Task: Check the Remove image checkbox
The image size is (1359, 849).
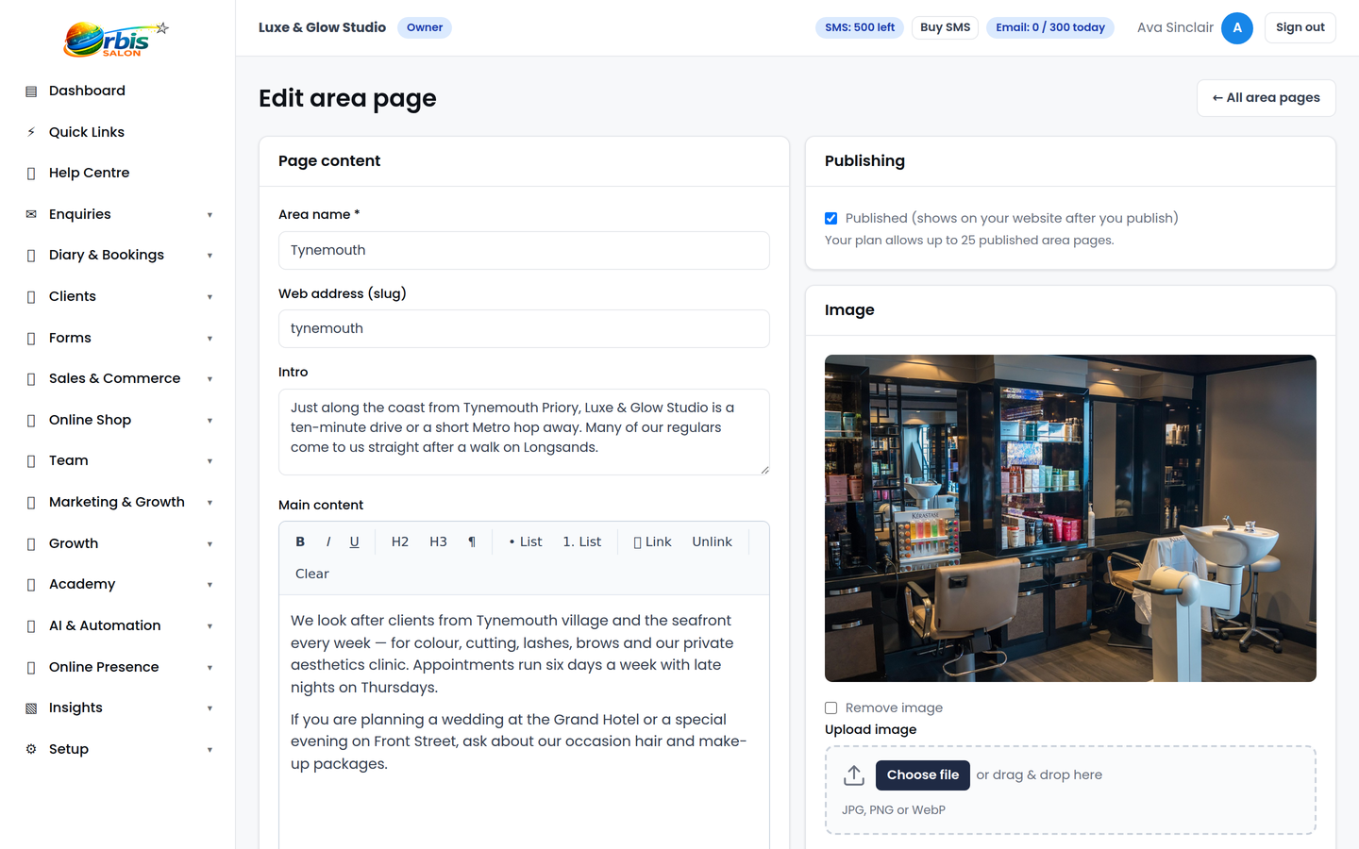Action: point(831,708)
